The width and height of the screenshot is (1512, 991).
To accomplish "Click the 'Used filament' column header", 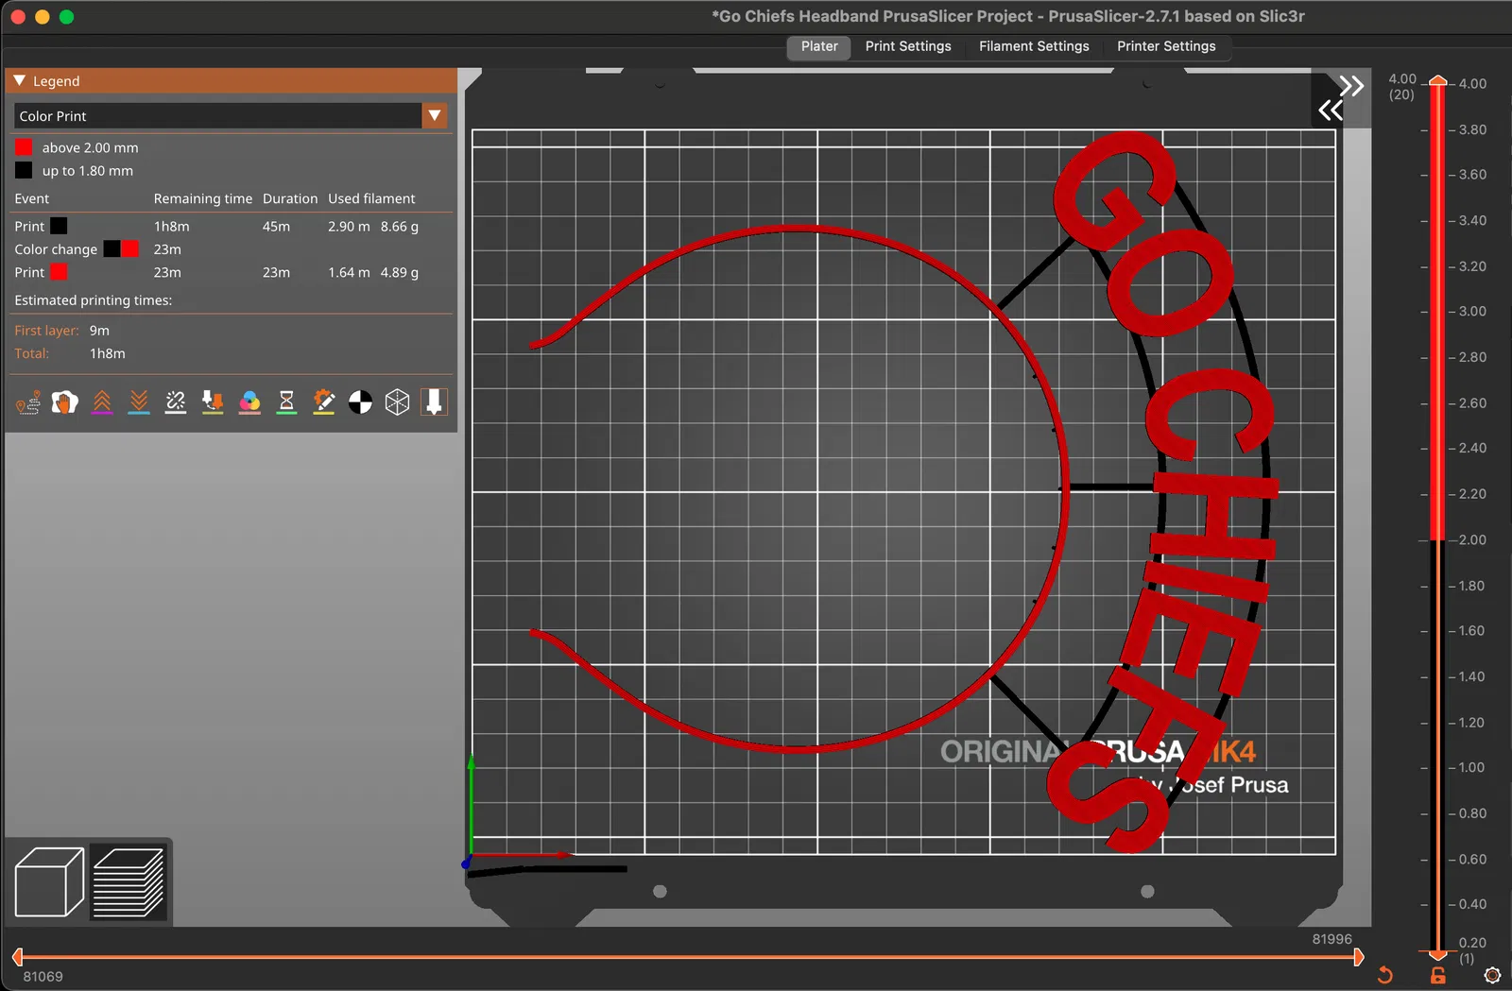I will point(371,198).
